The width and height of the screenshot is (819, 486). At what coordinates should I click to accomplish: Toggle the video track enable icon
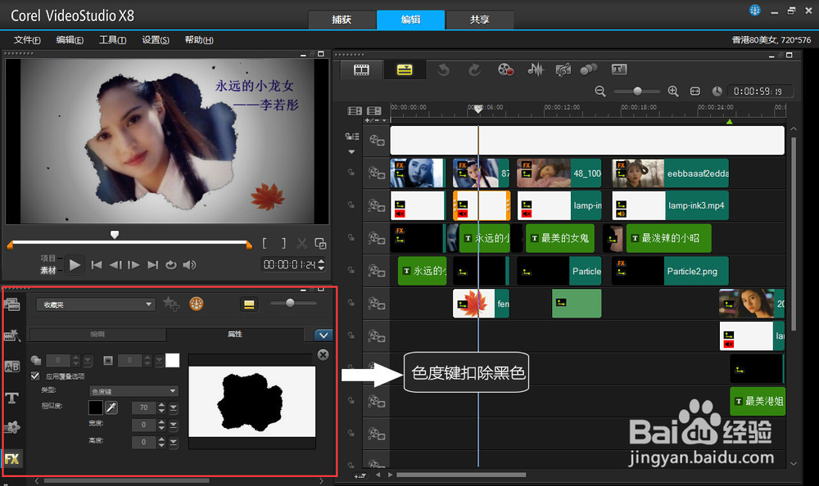(377, 141)
